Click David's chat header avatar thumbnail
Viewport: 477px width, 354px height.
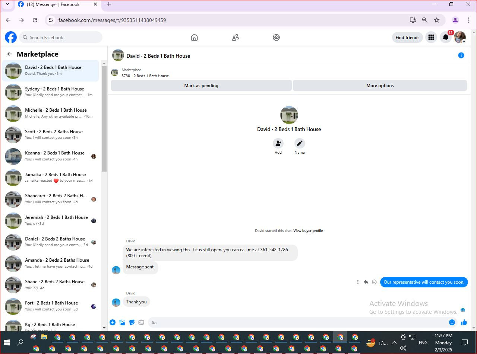click(x=118, y=55)
